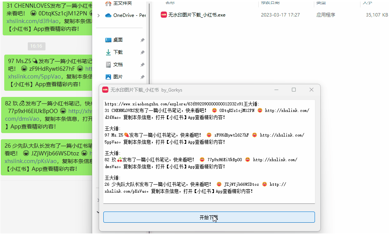Open 桌面 in Explorer quick access
Viewport: 389px width, 235px height.
pyautogui.click(x=118, y=40)
